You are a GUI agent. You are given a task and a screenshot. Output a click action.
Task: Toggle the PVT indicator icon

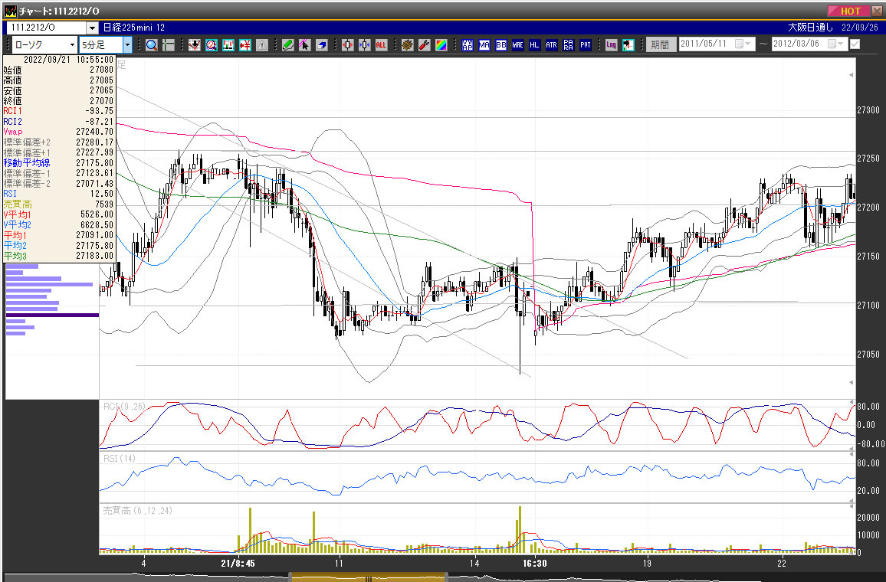pos(586,45)
